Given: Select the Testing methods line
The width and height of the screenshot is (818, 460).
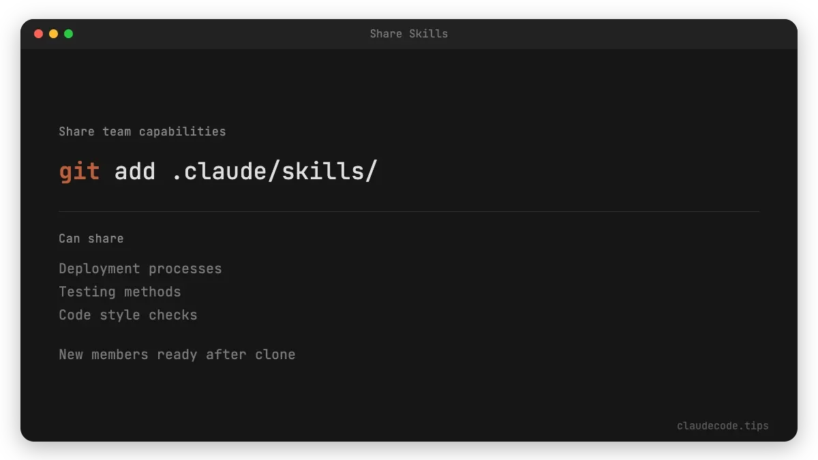Looking at the screenshot, I should pos(120,292).
